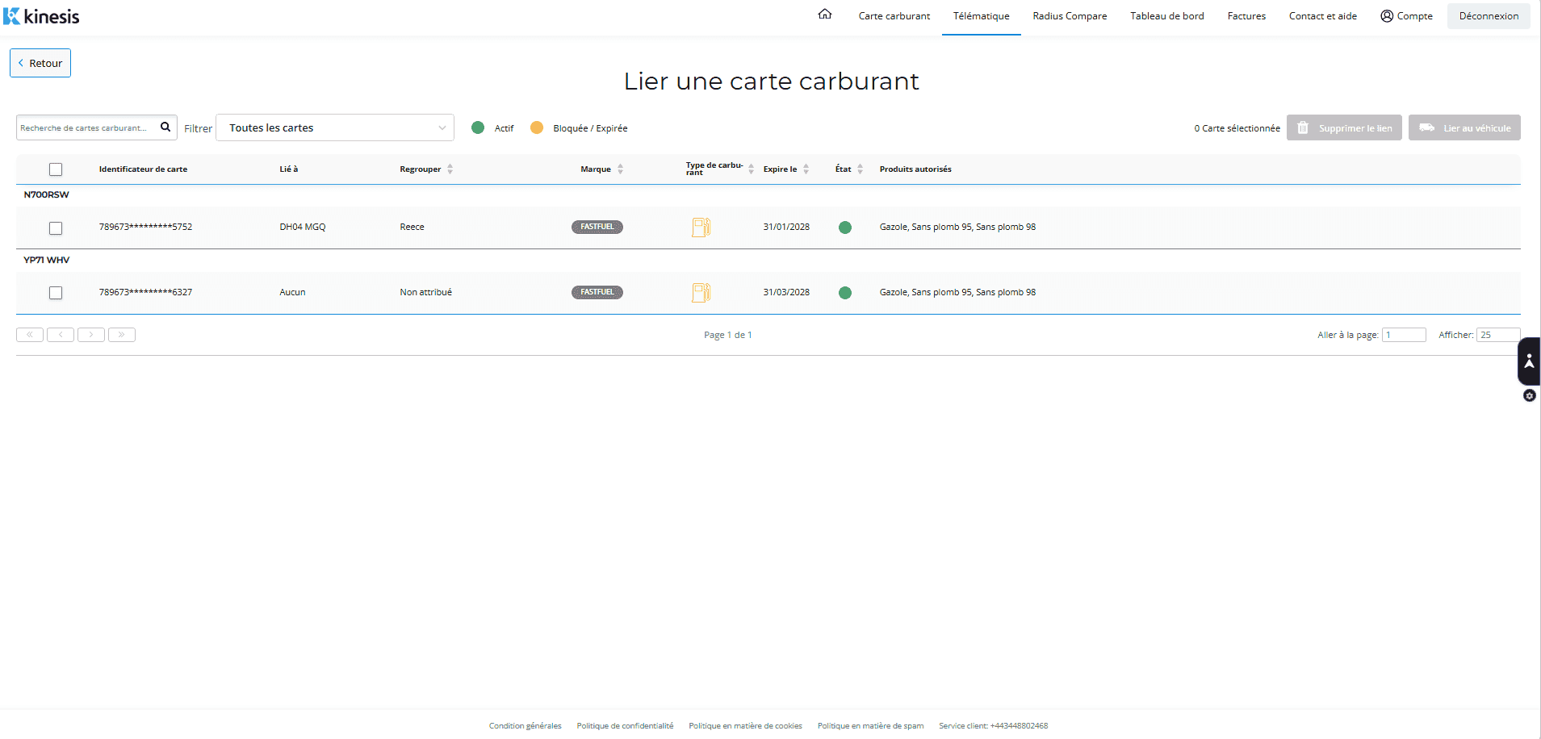The height and width of the screenshot is (739, 1541).
Task: Go to the last page arrow
Action: point(122,335)
